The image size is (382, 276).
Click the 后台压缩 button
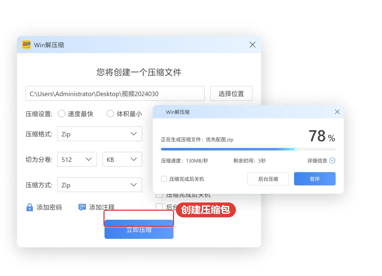coord(268,179)
